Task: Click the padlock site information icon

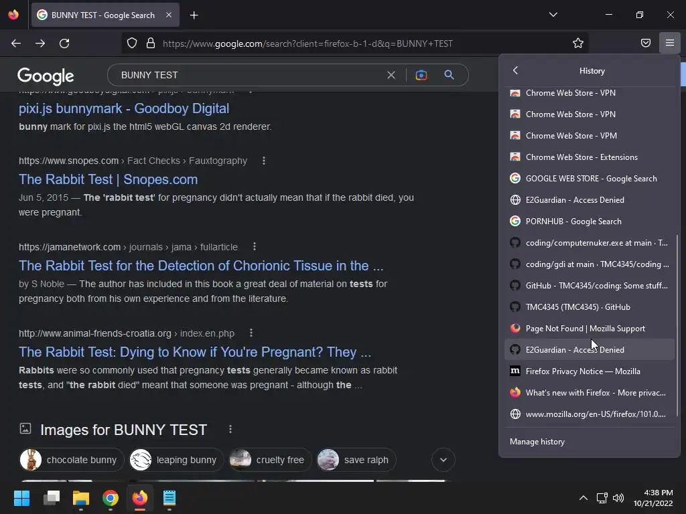Action: click(151, 44)
